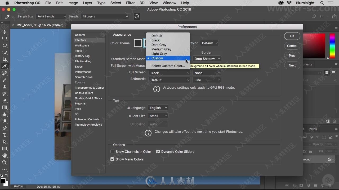Open the Full Screen border dropdown showing None
Screen dimensions: 339x190
pyautogui.click(x=207, y=73)
